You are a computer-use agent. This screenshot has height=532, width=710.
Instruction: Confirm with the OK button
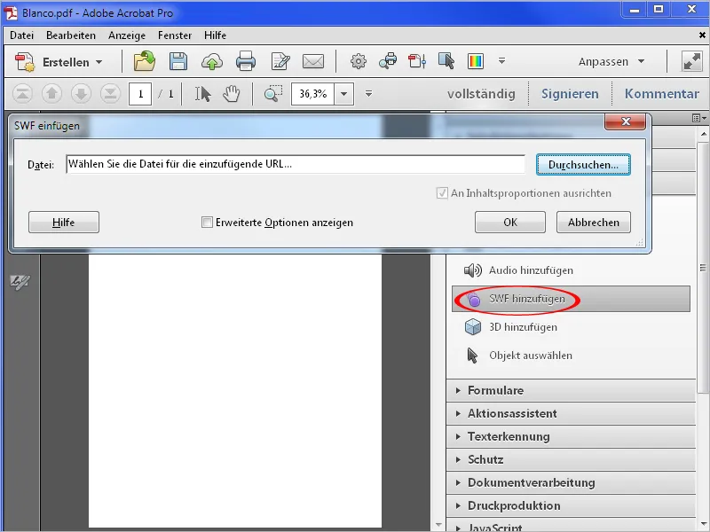point(510,223)
